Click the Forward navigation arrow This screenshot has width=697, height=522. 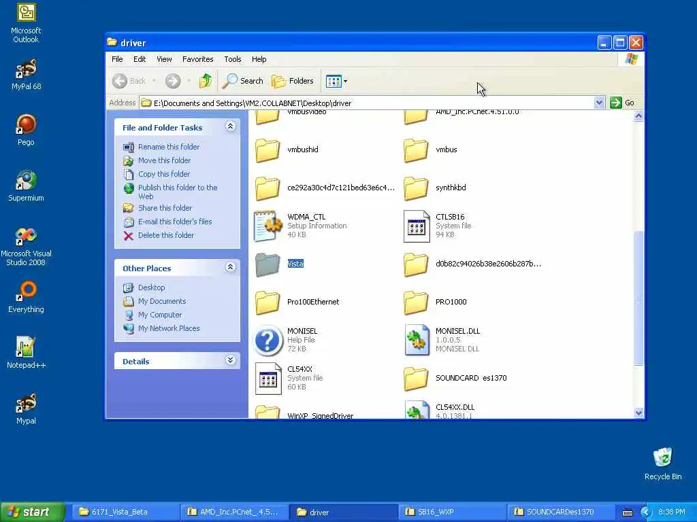173,81
